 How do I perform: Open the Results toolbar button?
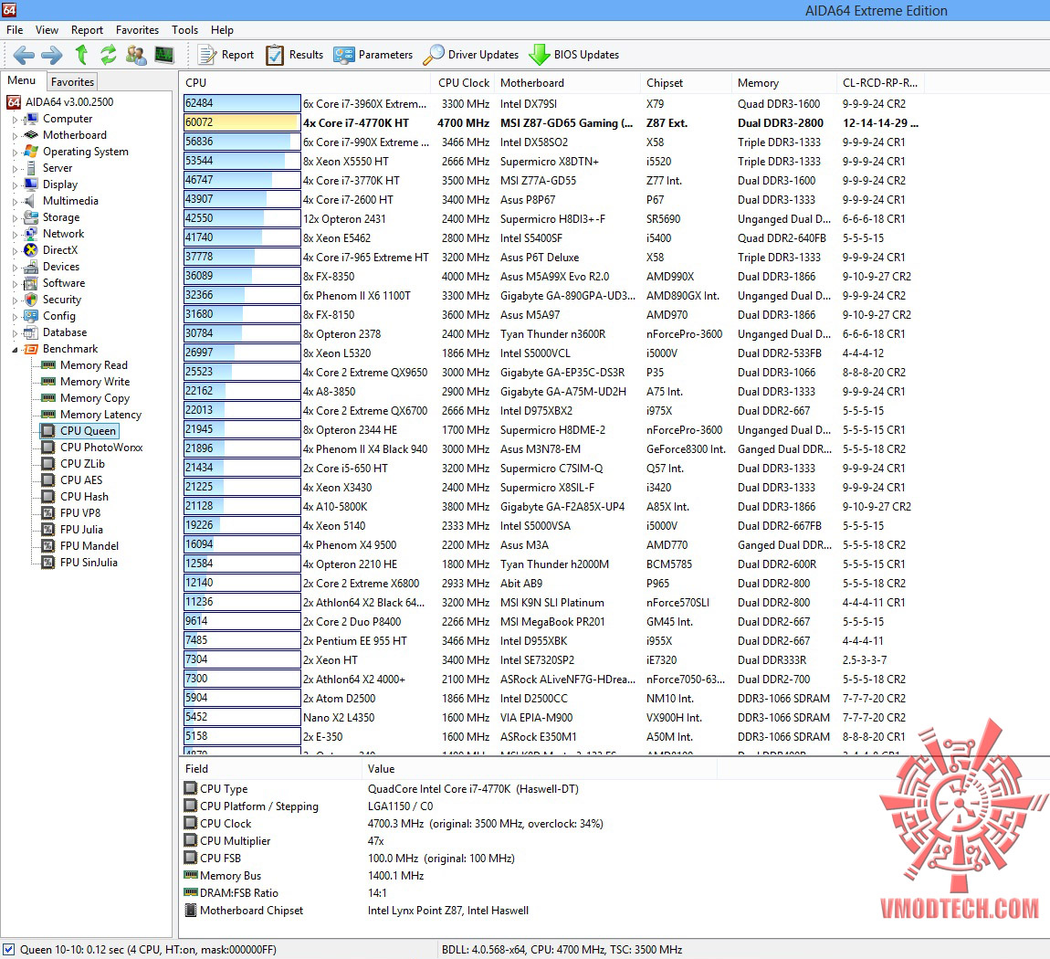(295, 55)
